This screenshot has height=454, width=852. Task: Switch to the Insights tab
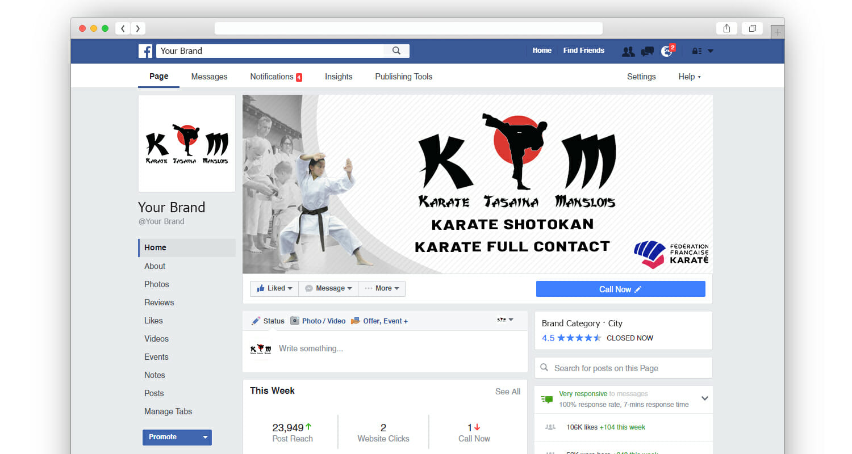click(x=339, y=77)
